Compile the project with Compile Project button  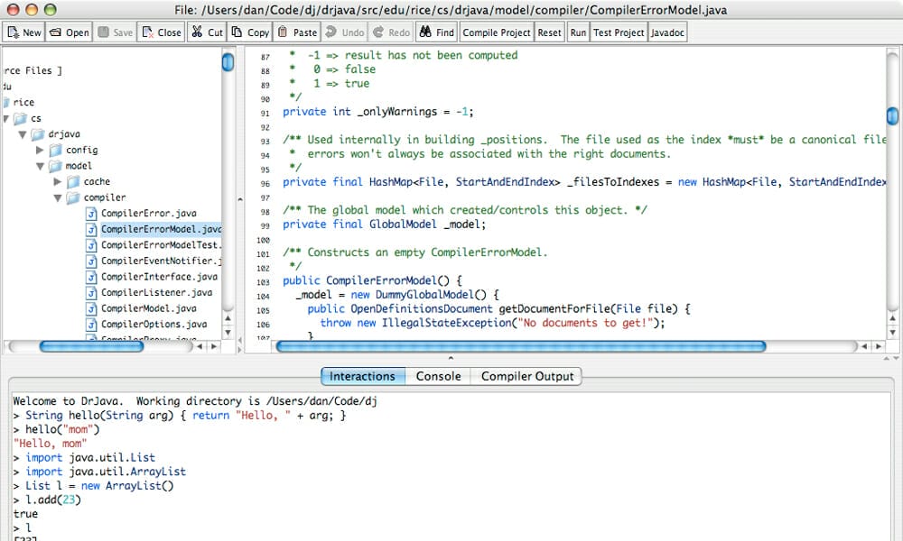[x=496, y=31]
